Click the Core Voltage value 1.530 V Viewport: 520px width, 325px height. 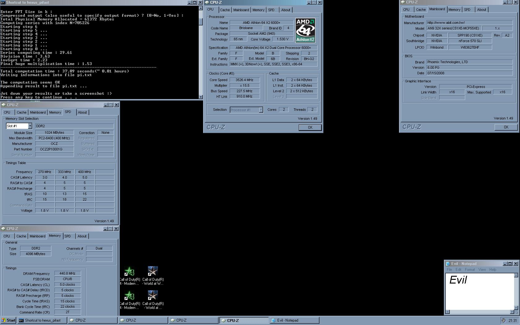[x=282, y=39]
